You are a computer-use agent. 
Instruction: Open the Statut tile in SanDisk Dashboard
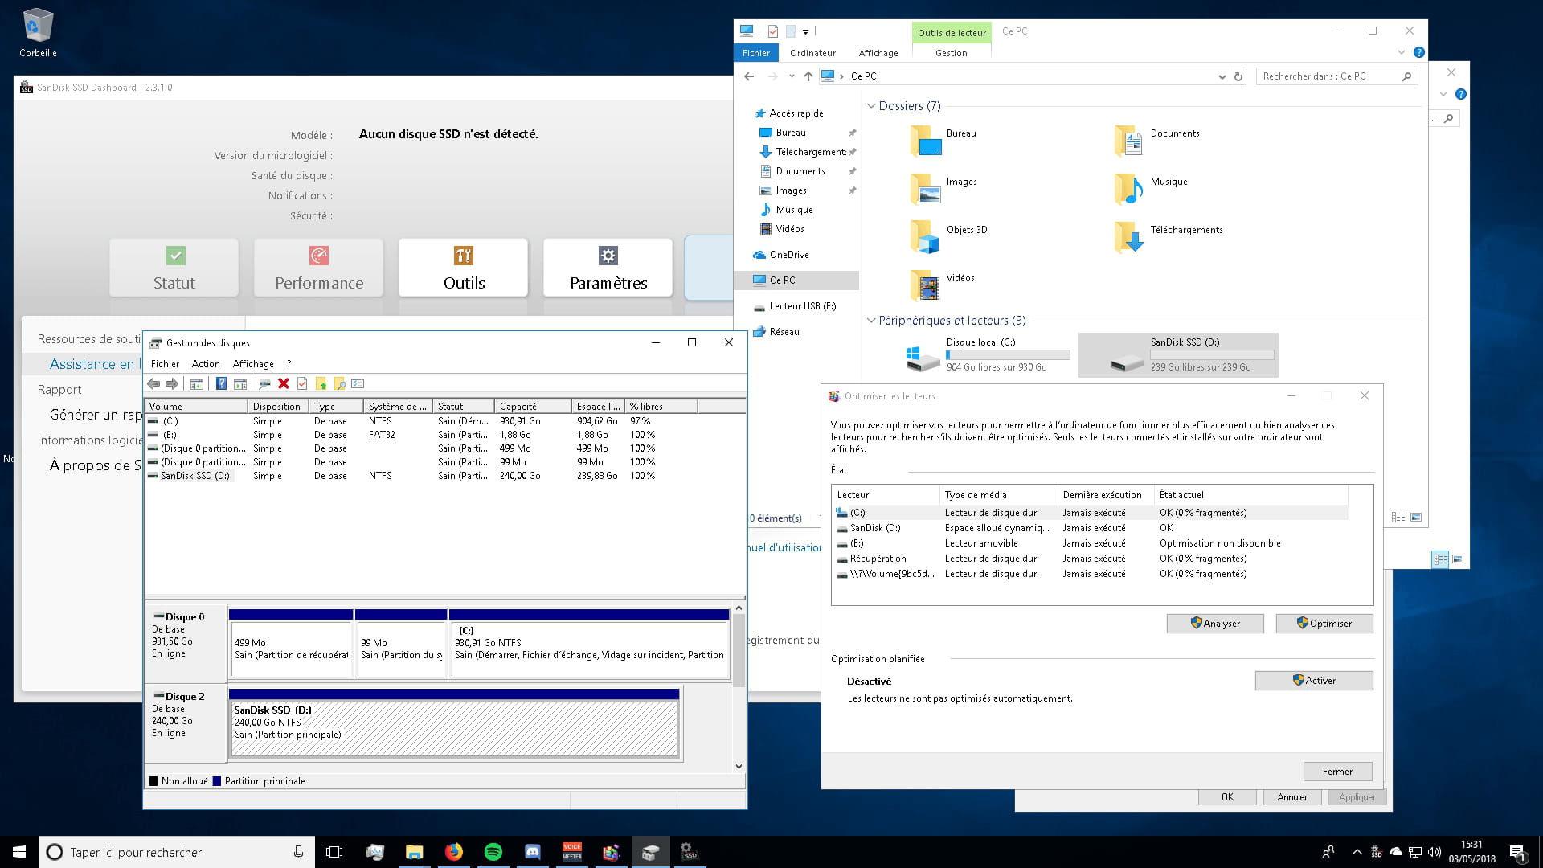(x=174, y=268)
